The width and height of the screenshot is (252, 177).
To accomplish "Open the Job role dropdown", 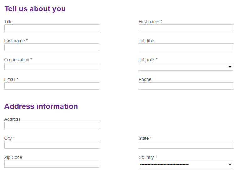I will click(186, 67).
